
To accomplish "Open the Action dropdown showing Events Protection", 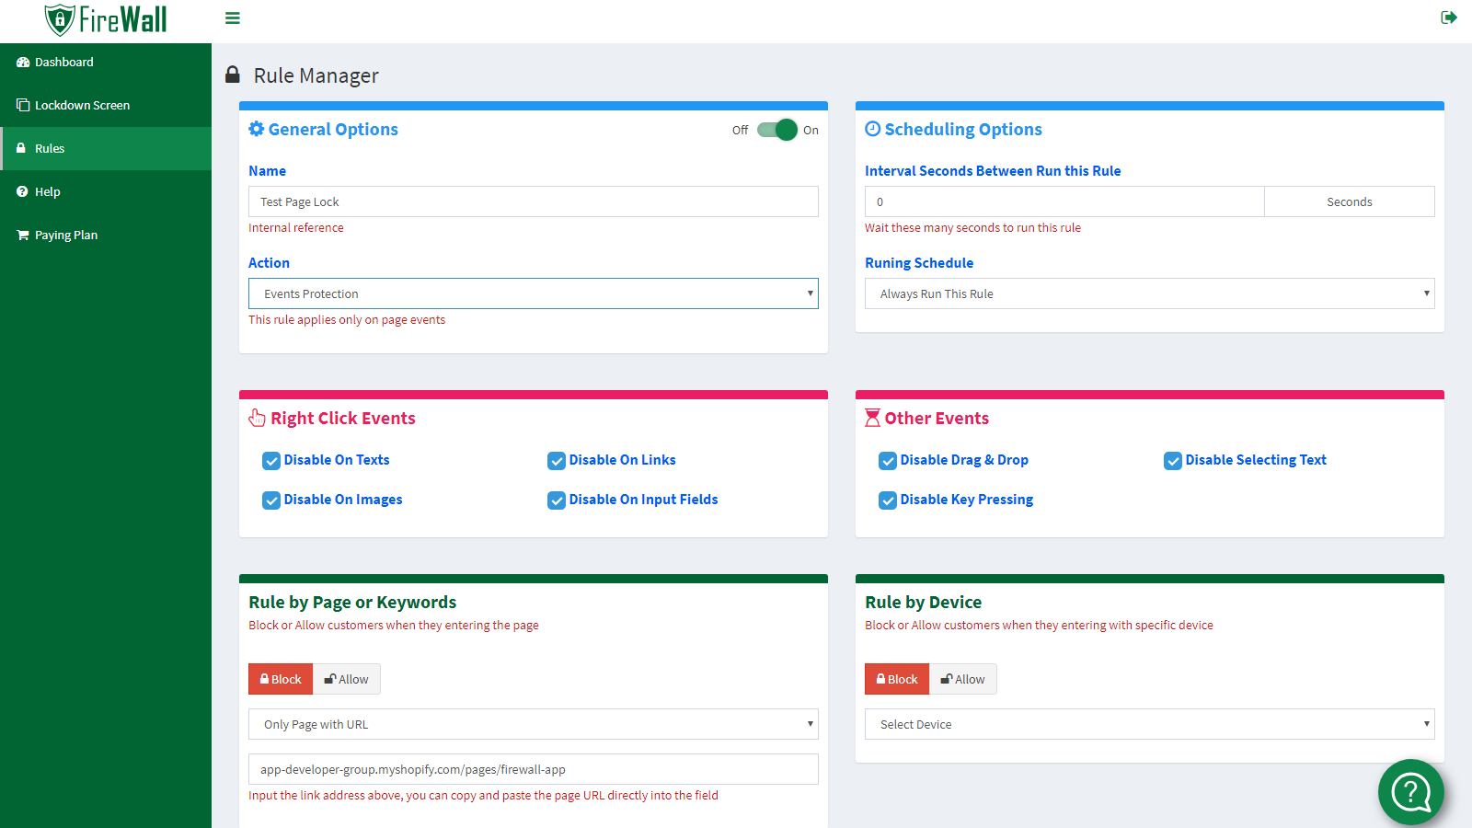I will click(533, 293).
